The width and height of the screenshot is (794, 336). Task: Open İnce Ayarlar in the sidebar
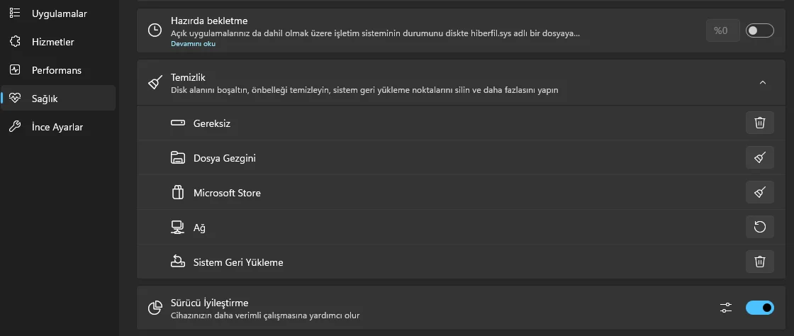point(57,127)
